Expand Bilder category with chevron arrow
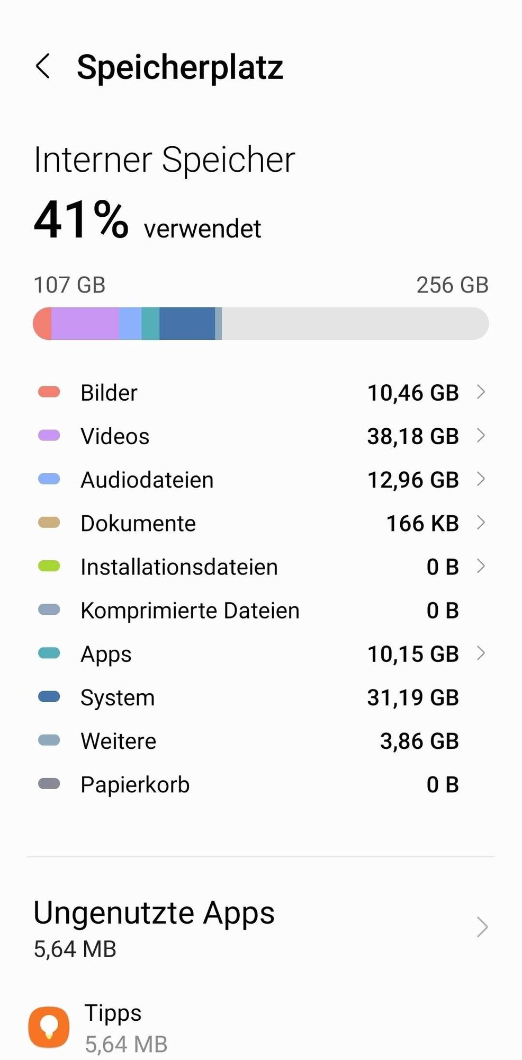The image size is (522, 1060). pyautogui.click(x=481, y=392)
